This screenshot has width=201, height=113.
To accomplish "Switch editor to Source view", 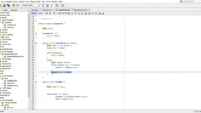I will coord(34,13).
